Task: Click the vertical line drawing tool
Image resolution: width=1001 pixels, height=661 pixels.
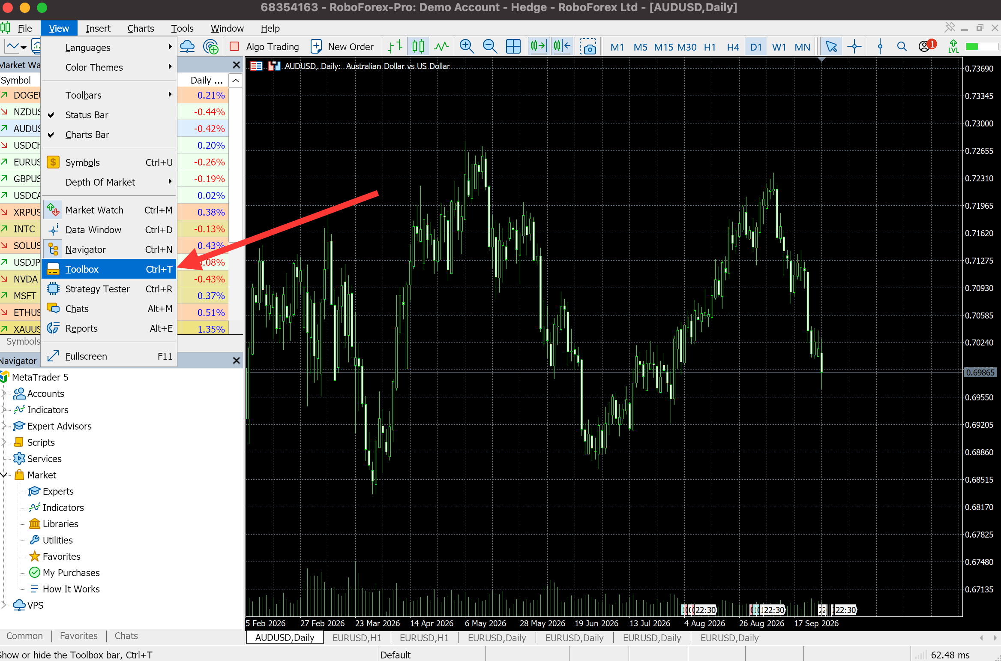Action: (x=880, y=46)
